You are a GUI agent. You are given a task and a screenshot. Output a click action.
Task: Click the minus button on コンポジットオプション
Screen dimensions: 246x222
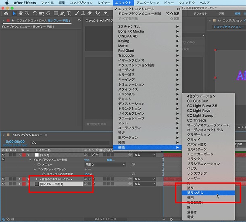click(x=89, y=169)
